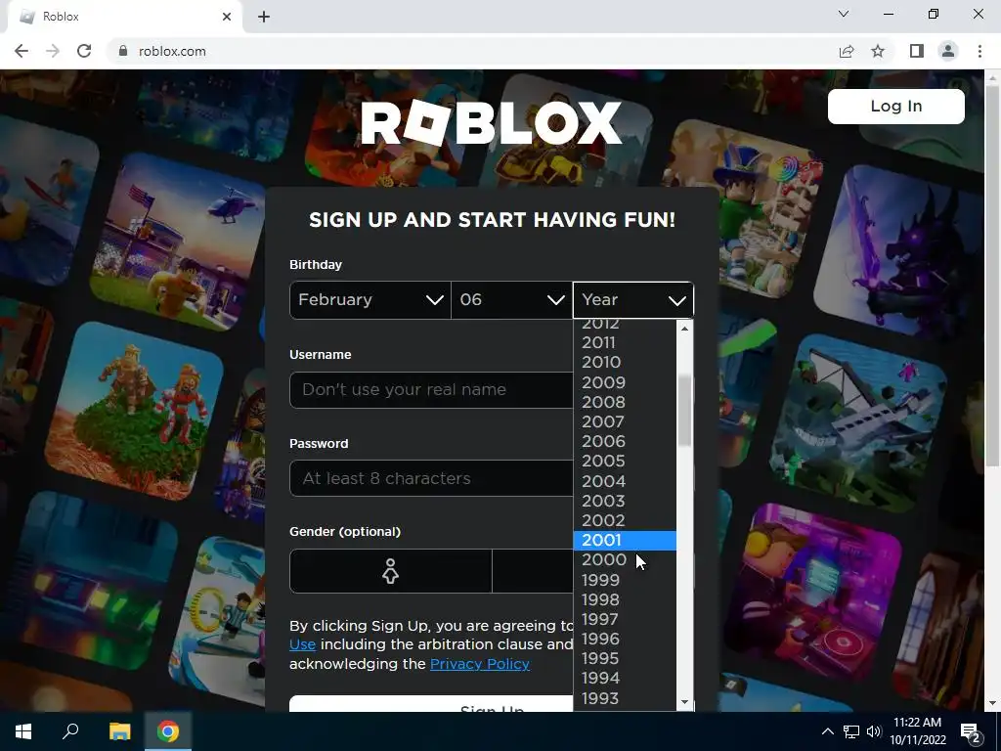
Task: Bookmark this tab with the star
Action: (878, 51)
